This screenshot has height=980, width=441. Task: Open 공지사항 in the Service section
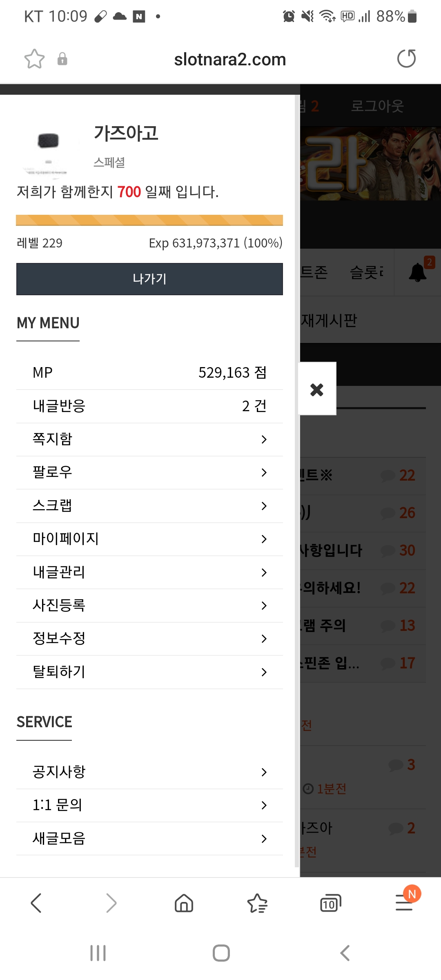pos(149,772)
